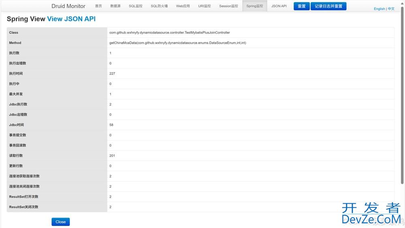This screenshot has height=228, width=405.
Task: Click the Jdbc时间 value 58
Action: coord(111,125)
